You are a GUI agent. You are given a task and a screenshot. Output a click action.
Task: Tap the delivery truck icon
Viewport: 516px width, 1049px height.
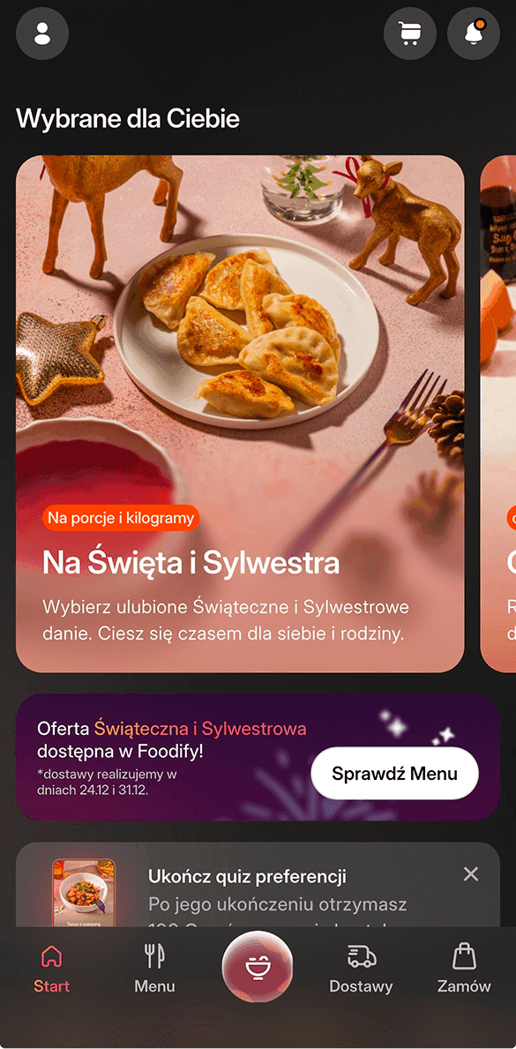click(x=362, y=956)
